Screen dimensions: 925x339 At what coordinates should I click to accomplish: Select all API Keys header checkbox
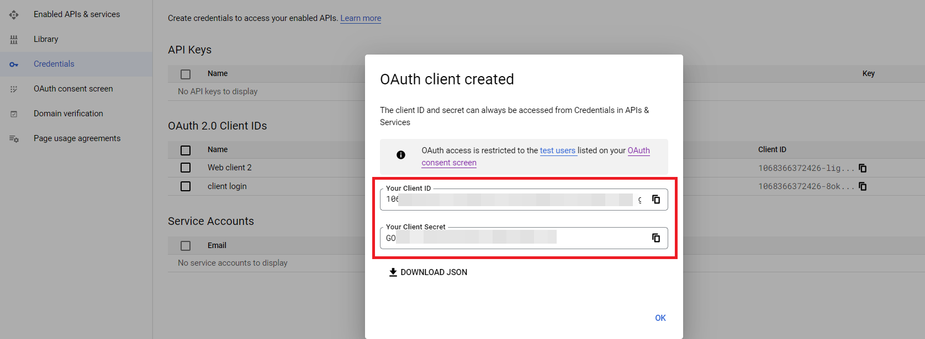coord(186,74)
